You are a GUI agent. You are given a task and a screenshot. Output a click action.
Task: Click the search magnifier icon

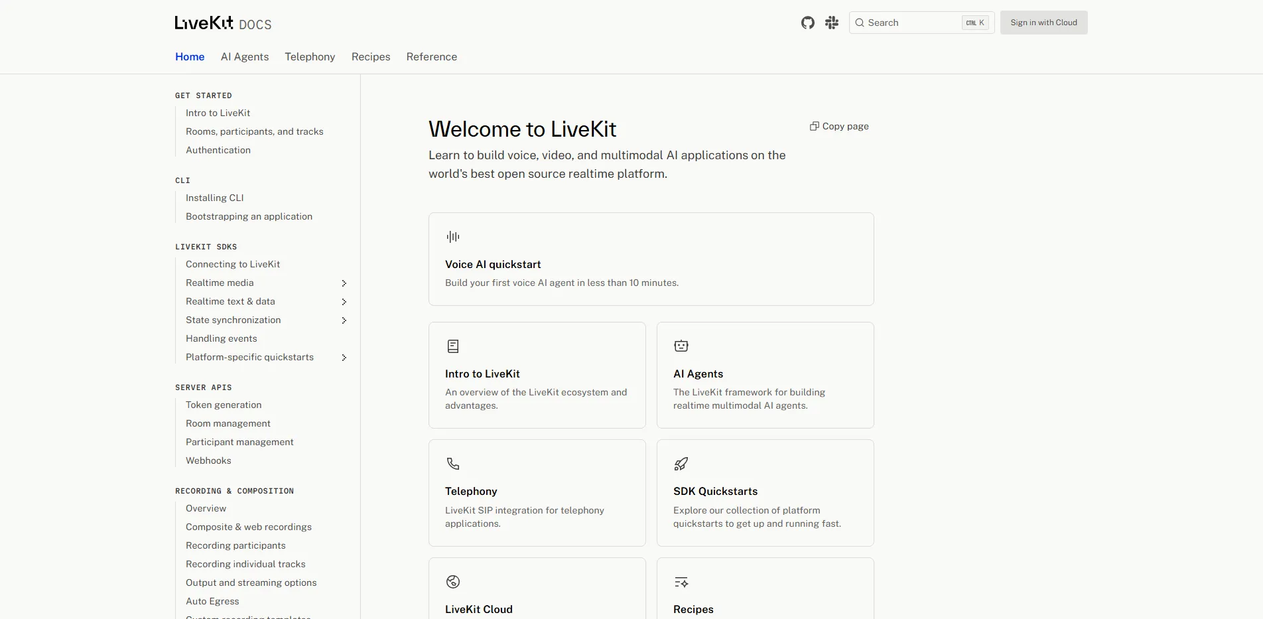(x=860, y=22)
